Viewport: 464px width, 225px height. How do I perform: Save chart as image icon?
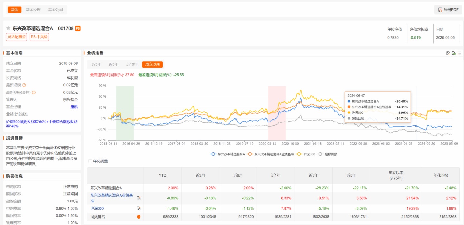tap(448, 53)
